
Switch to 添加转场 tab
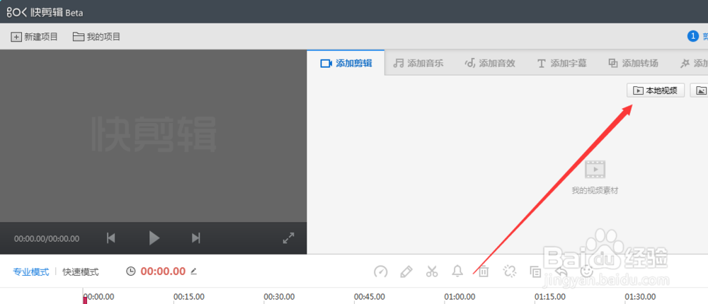pyautogui.click(x=634, y=63)
